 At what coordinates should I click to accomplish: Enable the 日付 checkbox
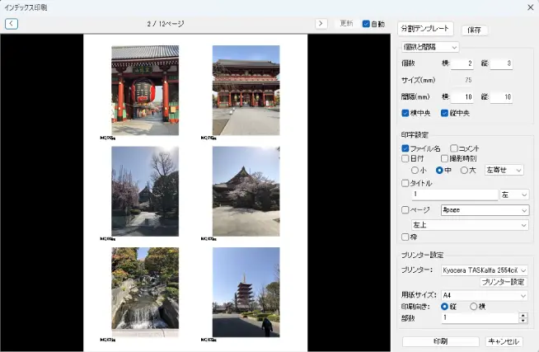click(405, 158)
